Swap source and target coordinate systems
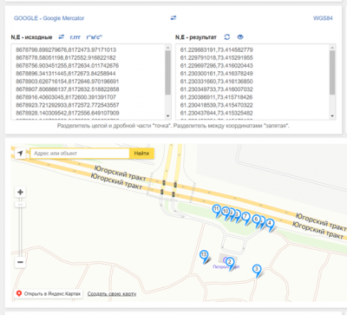 click(x=173, y=18)
